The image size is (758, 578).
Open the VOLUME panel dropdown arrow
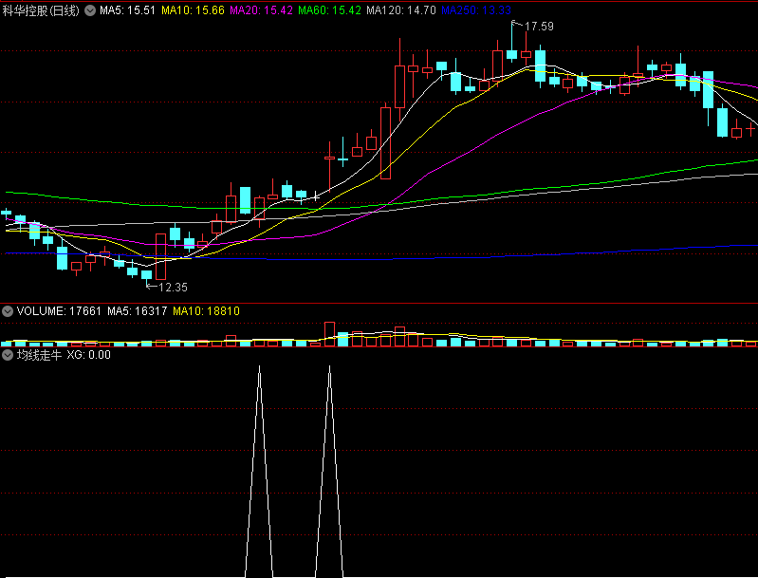click(x=8, y=311)
